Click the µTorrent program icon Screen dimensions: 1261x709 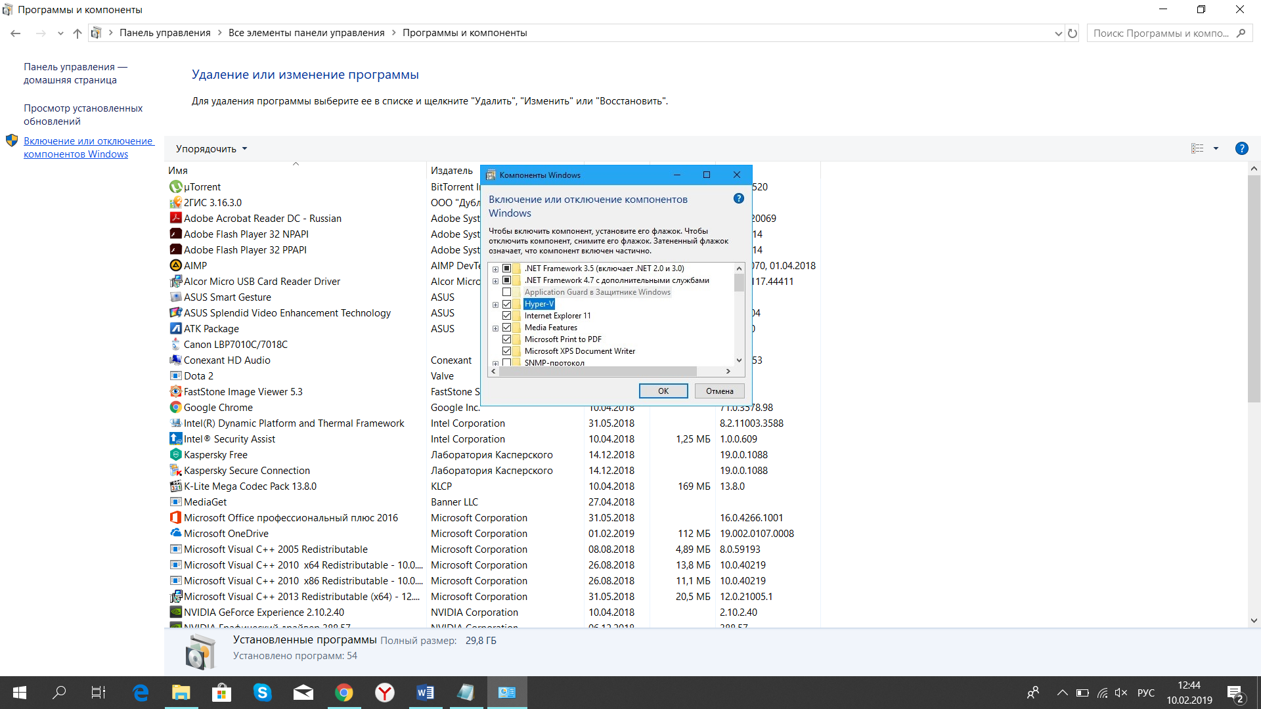[x=175, y=187]
